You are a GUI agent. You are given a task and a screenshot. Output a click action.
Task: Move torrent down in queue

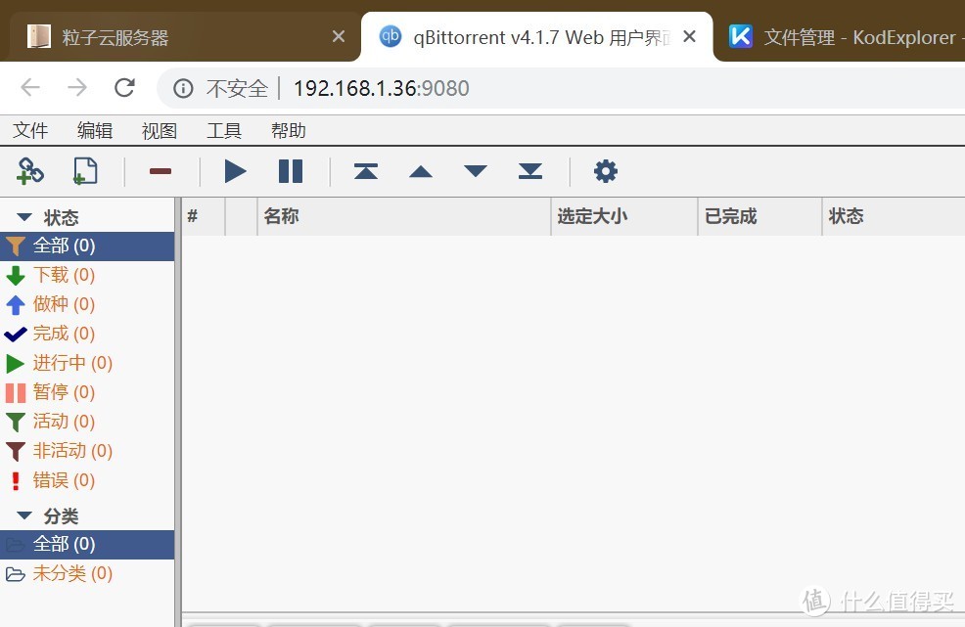[476, 171]
